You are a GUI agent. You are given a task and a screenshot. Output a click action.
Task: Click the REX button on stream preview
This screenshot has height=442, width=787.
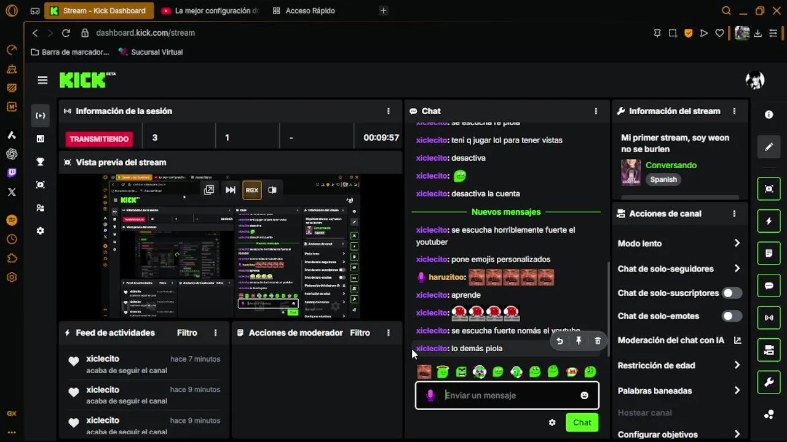(252, 190)
